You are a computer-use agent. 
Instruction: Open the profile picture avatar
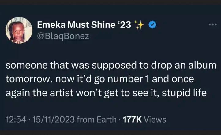point(19,30)
